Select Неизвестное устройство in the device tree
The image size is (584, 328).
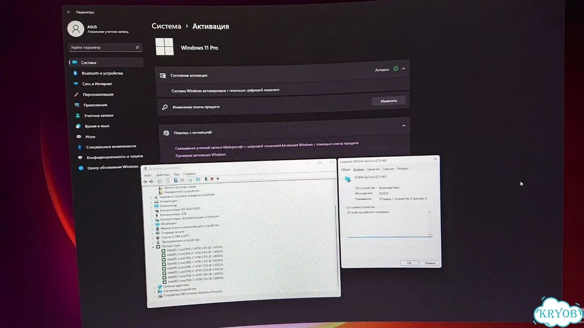tap(182, 191)
